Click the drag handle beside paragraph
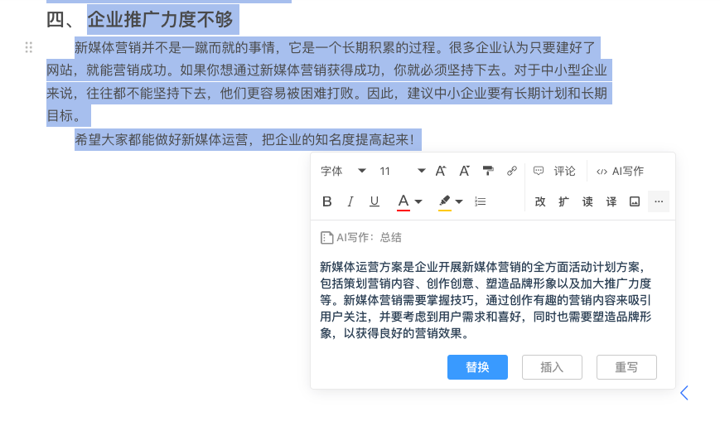720x436 pixels. (x=29, y=47)
